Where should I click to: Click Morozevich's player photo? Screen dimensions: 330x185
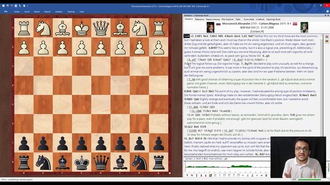point(210,27)
